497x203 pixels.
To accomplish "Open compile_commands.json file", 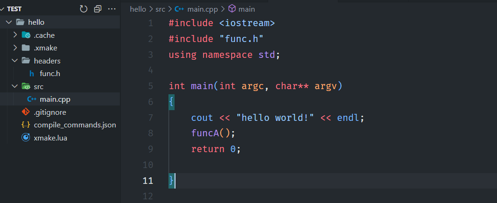I will pyautogui.click(x=75, y=125).
